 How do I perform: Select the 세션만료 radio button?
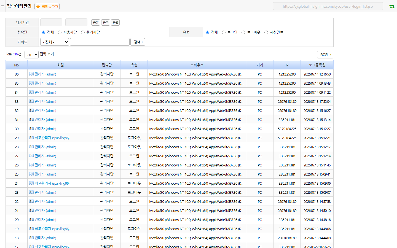266,33
